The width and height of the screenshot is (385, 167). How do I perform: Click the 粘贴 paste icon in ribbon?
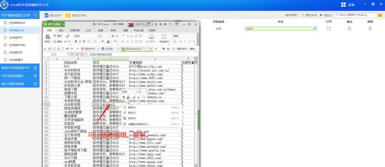coord(48,37)
